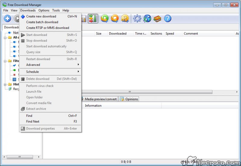The image size is (241, 166).
Task: Sort by the Comment column header
Action: tap(208, 34)
